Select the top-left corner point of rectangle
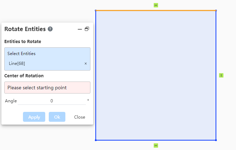Screen dimensions: 236x150 point(96,10)
